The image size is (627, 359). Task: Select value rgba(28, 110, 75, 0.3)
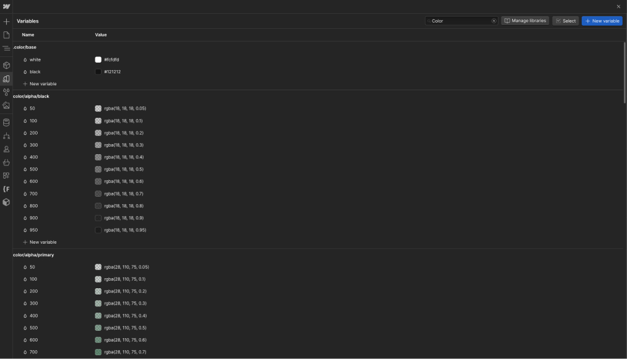125,303
